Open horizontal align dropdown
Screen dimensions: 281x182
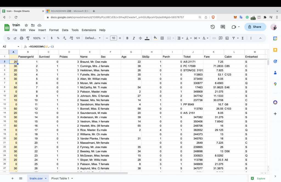180,38
